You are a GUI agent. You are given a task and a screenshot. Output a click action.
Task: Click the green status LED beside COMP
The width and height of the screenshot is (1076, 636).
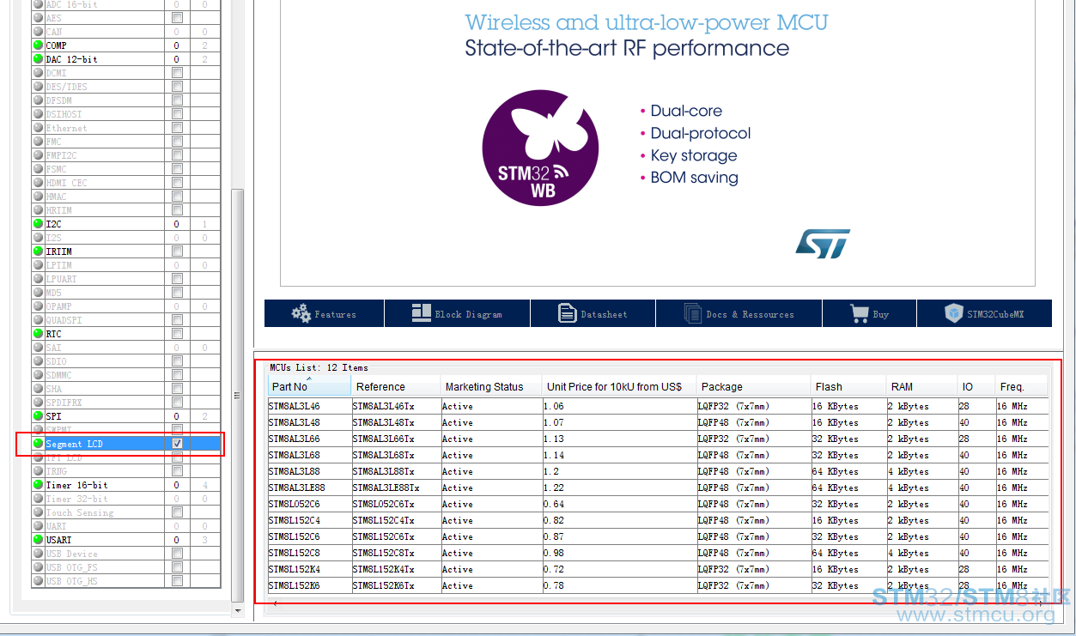click(x=38, y=45)
